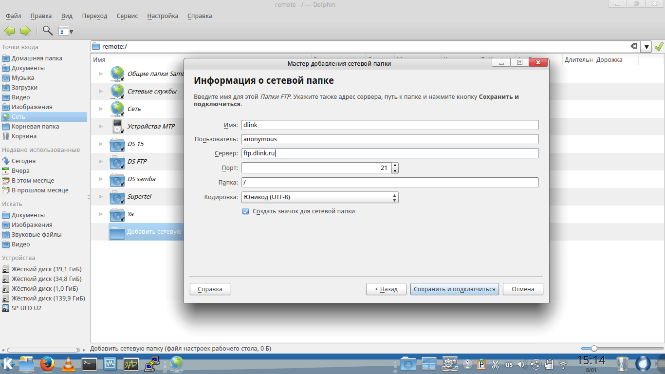Open the K application launcher menu

(x=8, y=364)
